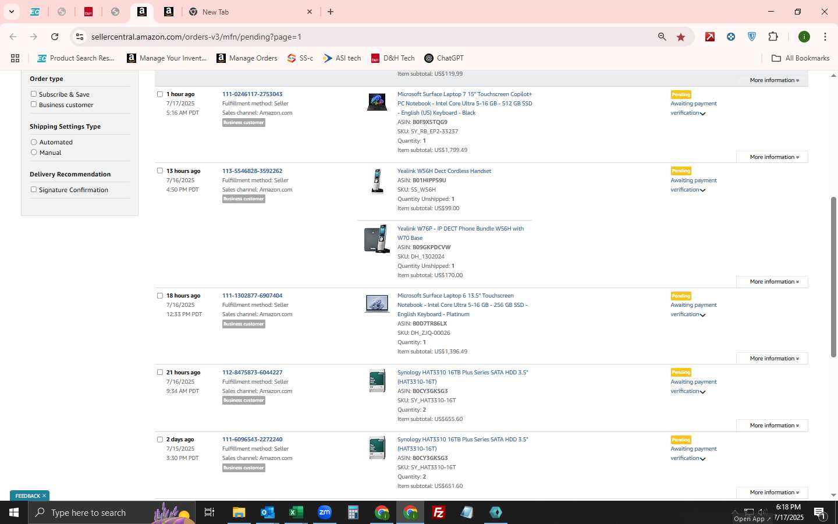This screenshot has height=524, width=838.
Task: Check the Business customer filter
Action: pos(34,104)
